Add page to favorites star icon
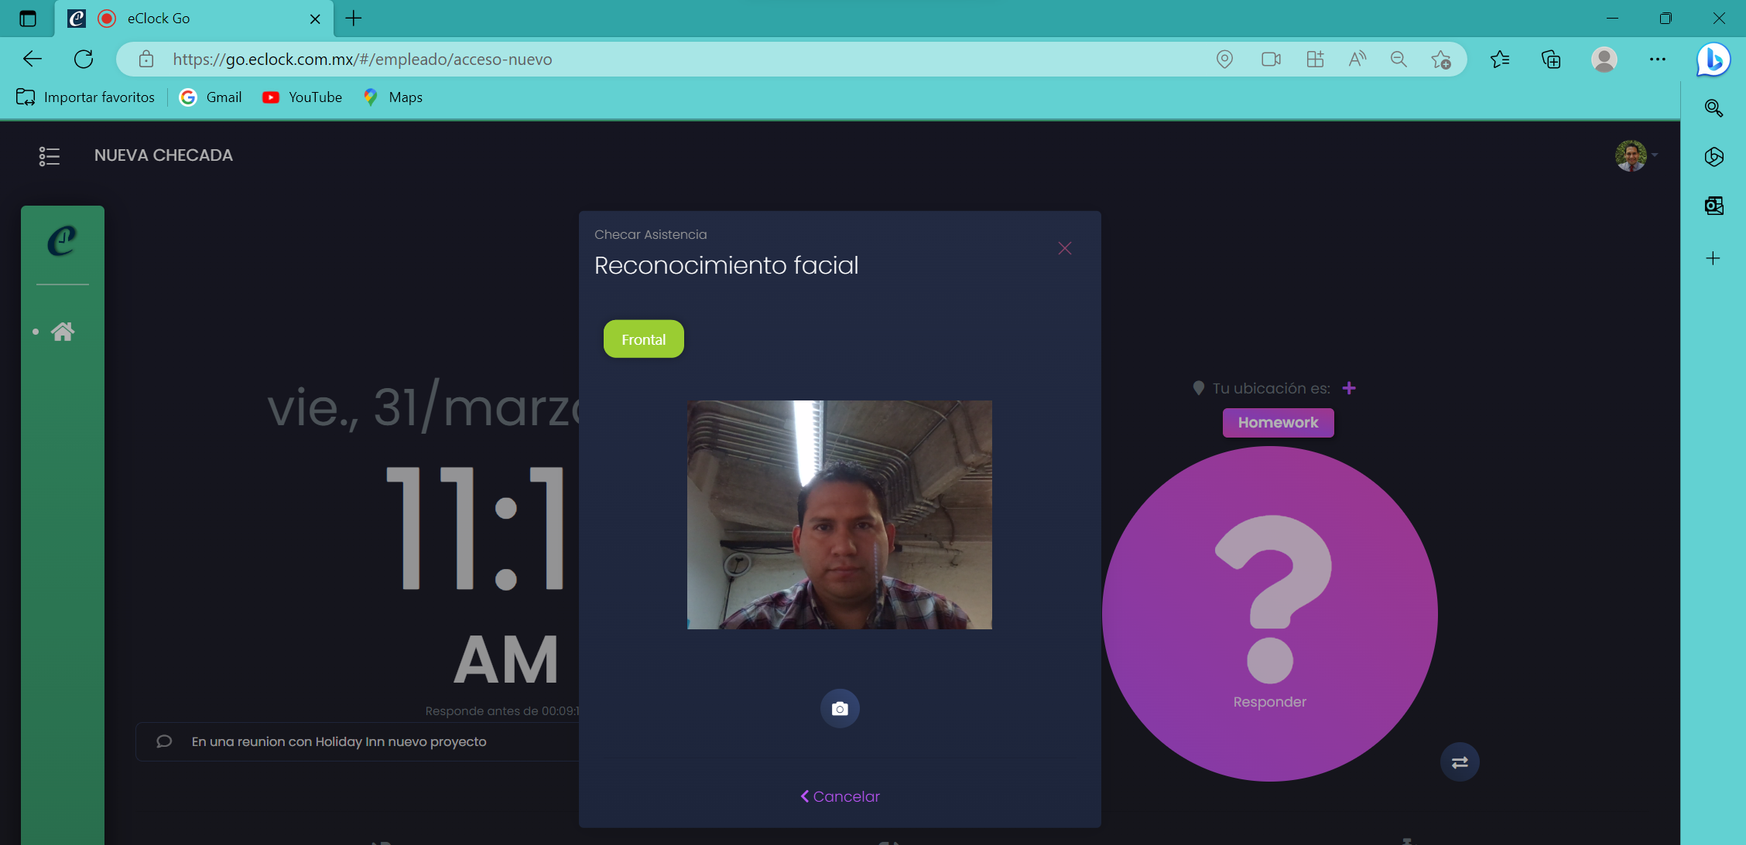 tap(1441, 60)
